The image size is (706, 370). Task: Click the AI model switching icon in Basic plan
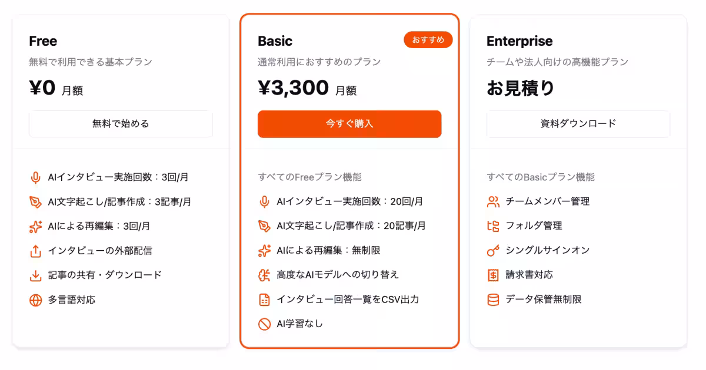coord(264,274)
